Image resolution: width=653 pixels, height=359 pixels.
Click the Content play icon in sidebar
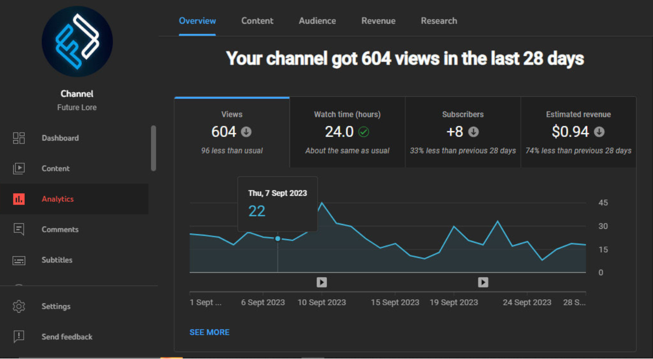click(19, 169)
